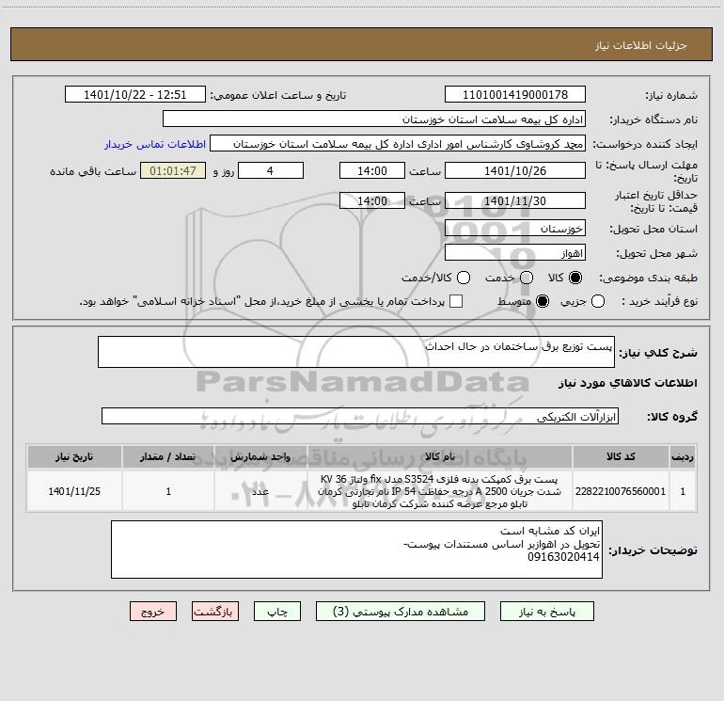
Task: Click the خروج exit button
Action: [153, 612]
